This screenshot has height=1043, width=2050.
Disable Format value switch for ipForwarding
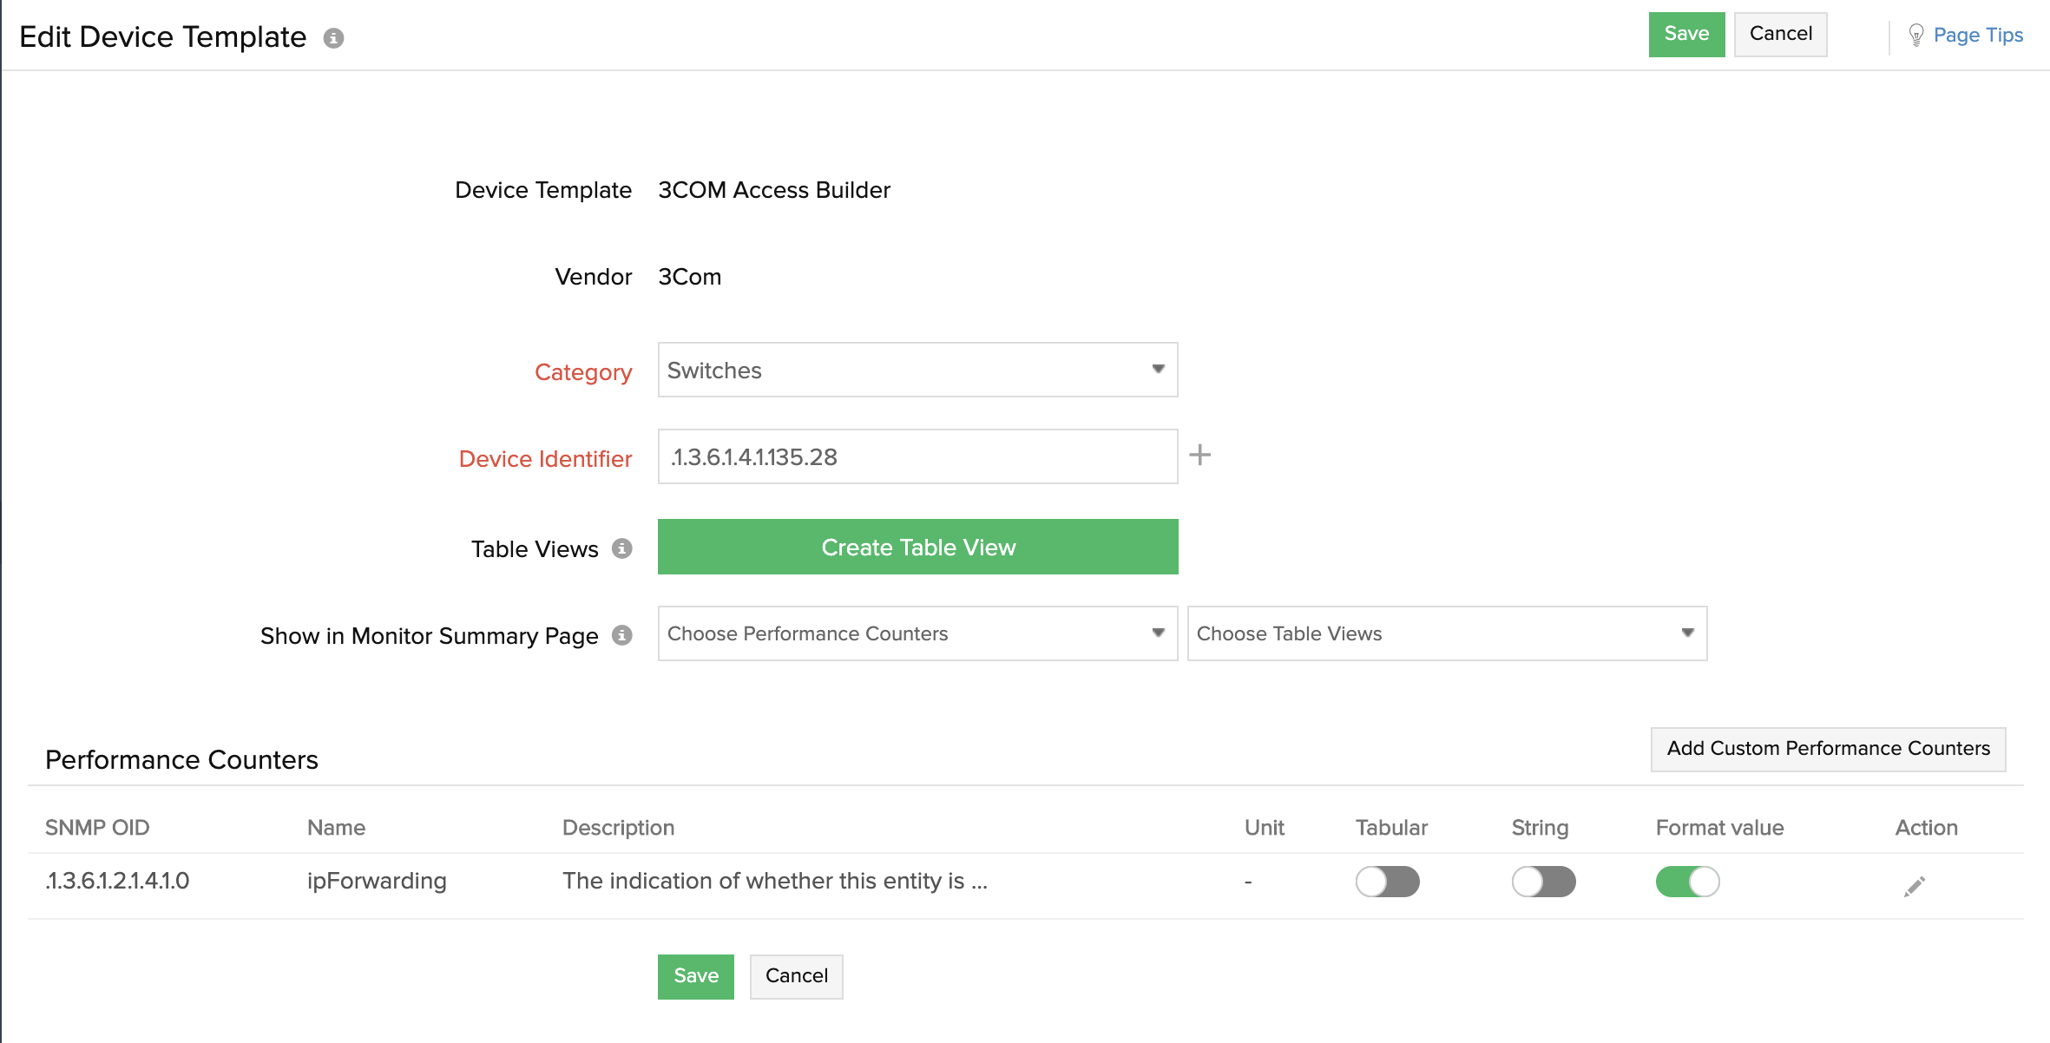(1687, 882)
